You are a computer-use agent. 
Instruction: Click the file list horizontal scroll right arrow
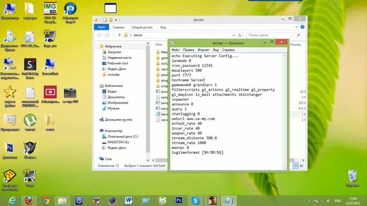point(303,160)
